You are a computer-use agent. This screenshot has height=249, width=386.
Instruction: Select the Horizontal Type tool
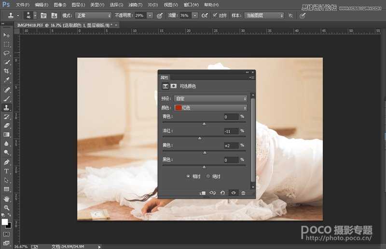coord(7,171)
